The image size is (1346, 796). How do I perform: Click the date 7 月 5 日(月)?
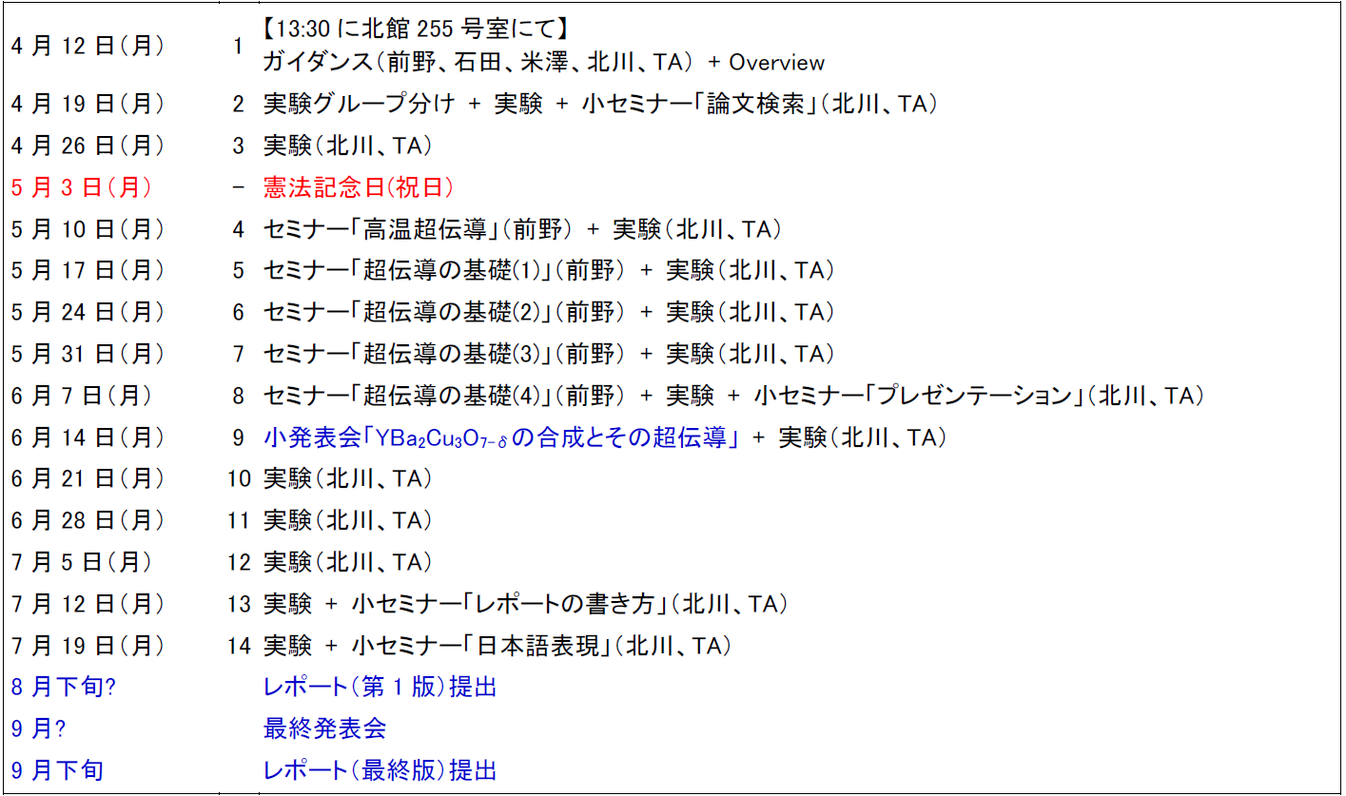83,562
